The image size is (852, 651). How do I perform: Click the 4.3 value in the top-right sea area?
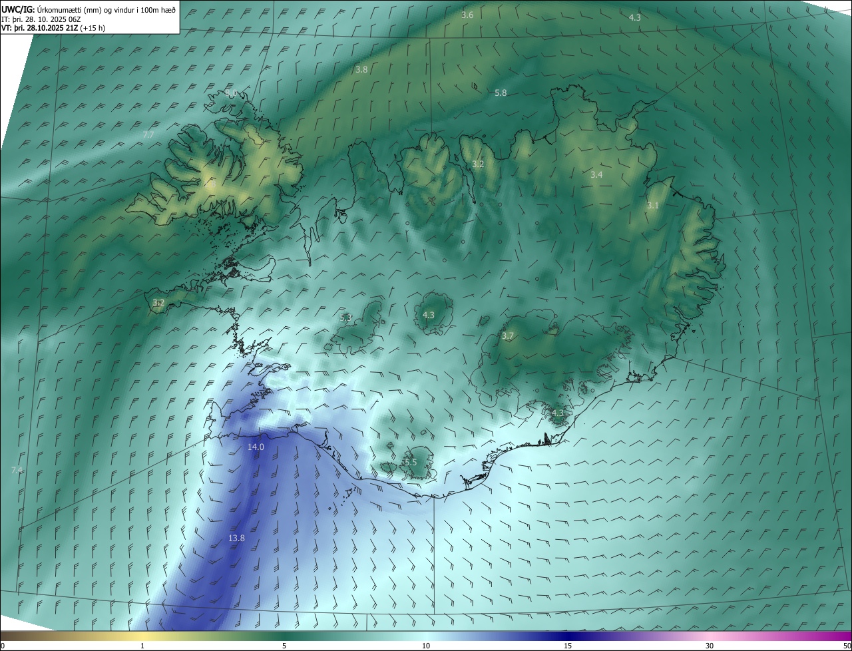(635, 17)
